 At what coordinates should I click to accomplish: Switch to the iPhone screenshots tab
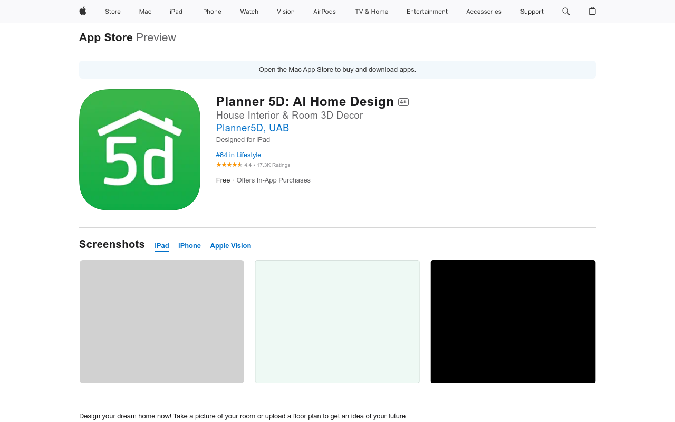point(189,246)
